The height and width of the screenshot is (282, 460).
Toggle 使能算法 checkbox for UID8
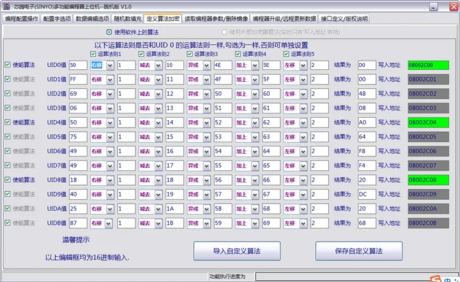[x=7, y=180]
